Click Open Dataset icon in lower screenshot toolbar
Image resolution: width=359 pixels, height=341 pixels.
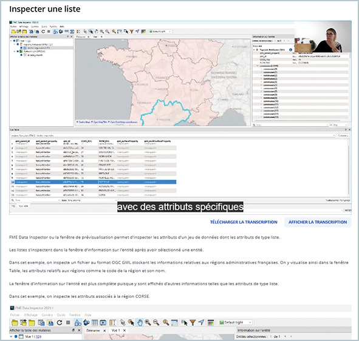point(15,323)
